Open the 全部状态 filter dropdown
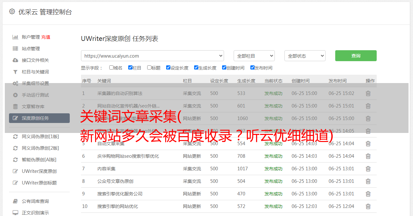 click(305, 56)
